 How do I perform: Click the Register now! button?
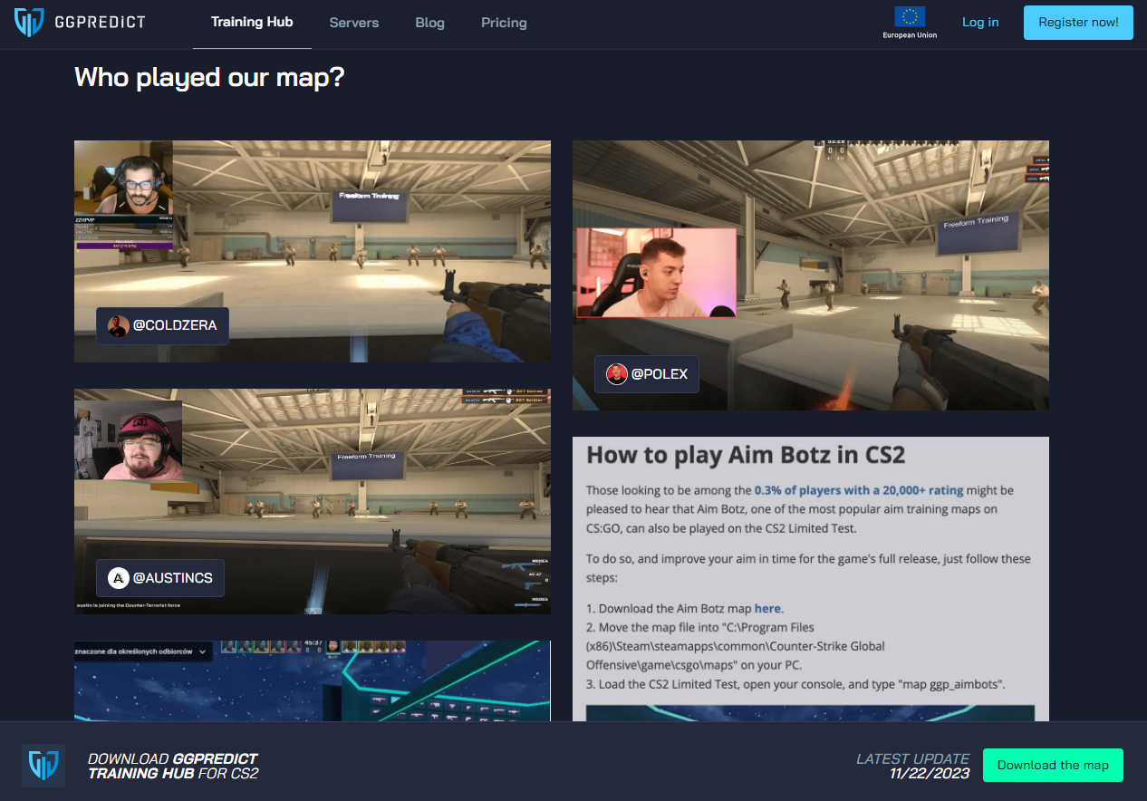point(1078,22)
